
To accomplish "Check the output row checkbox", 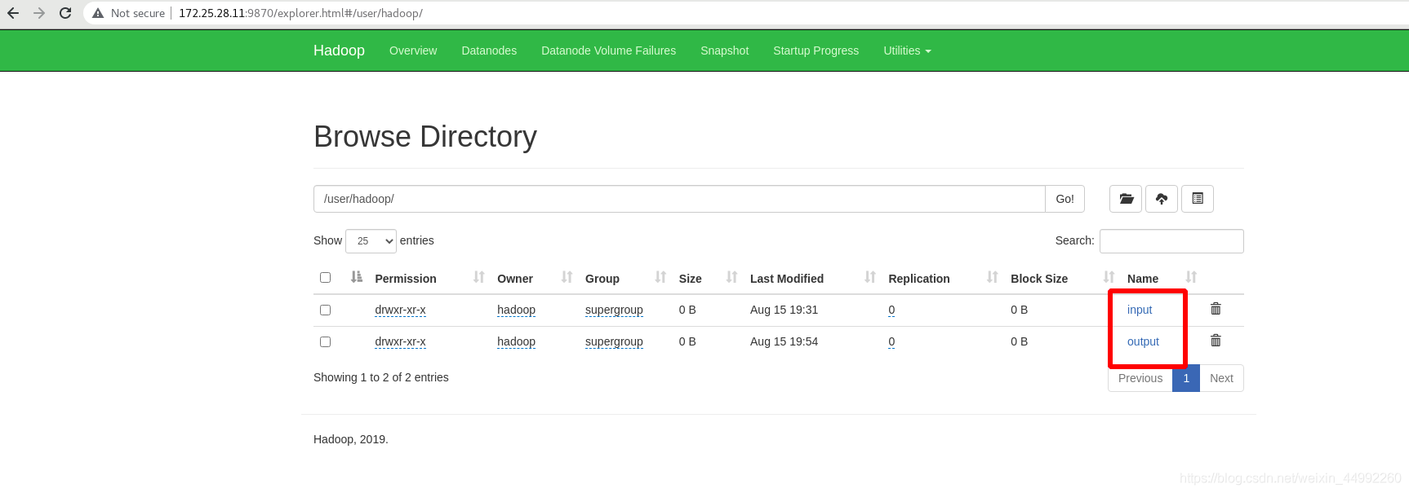I will pyautogui.click(x=325, y=341).
